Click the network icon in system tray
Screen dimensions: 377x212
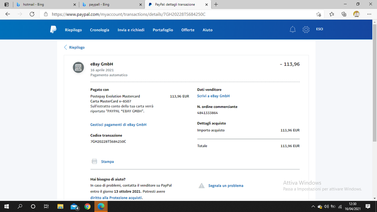340,206
